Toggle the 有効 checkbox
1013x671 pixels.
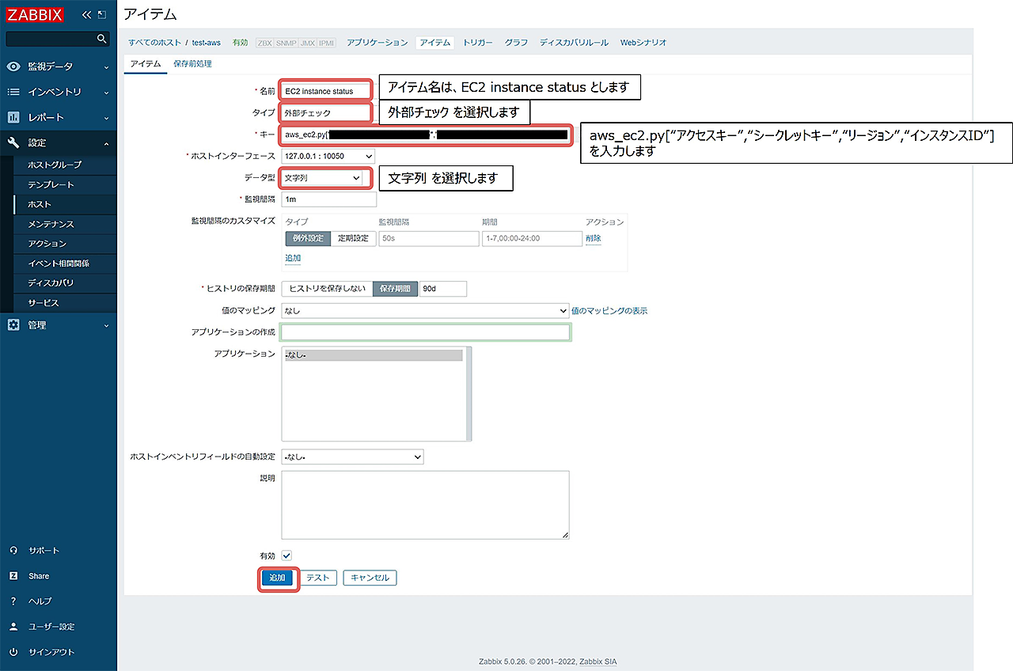click(x=287, y=555)
